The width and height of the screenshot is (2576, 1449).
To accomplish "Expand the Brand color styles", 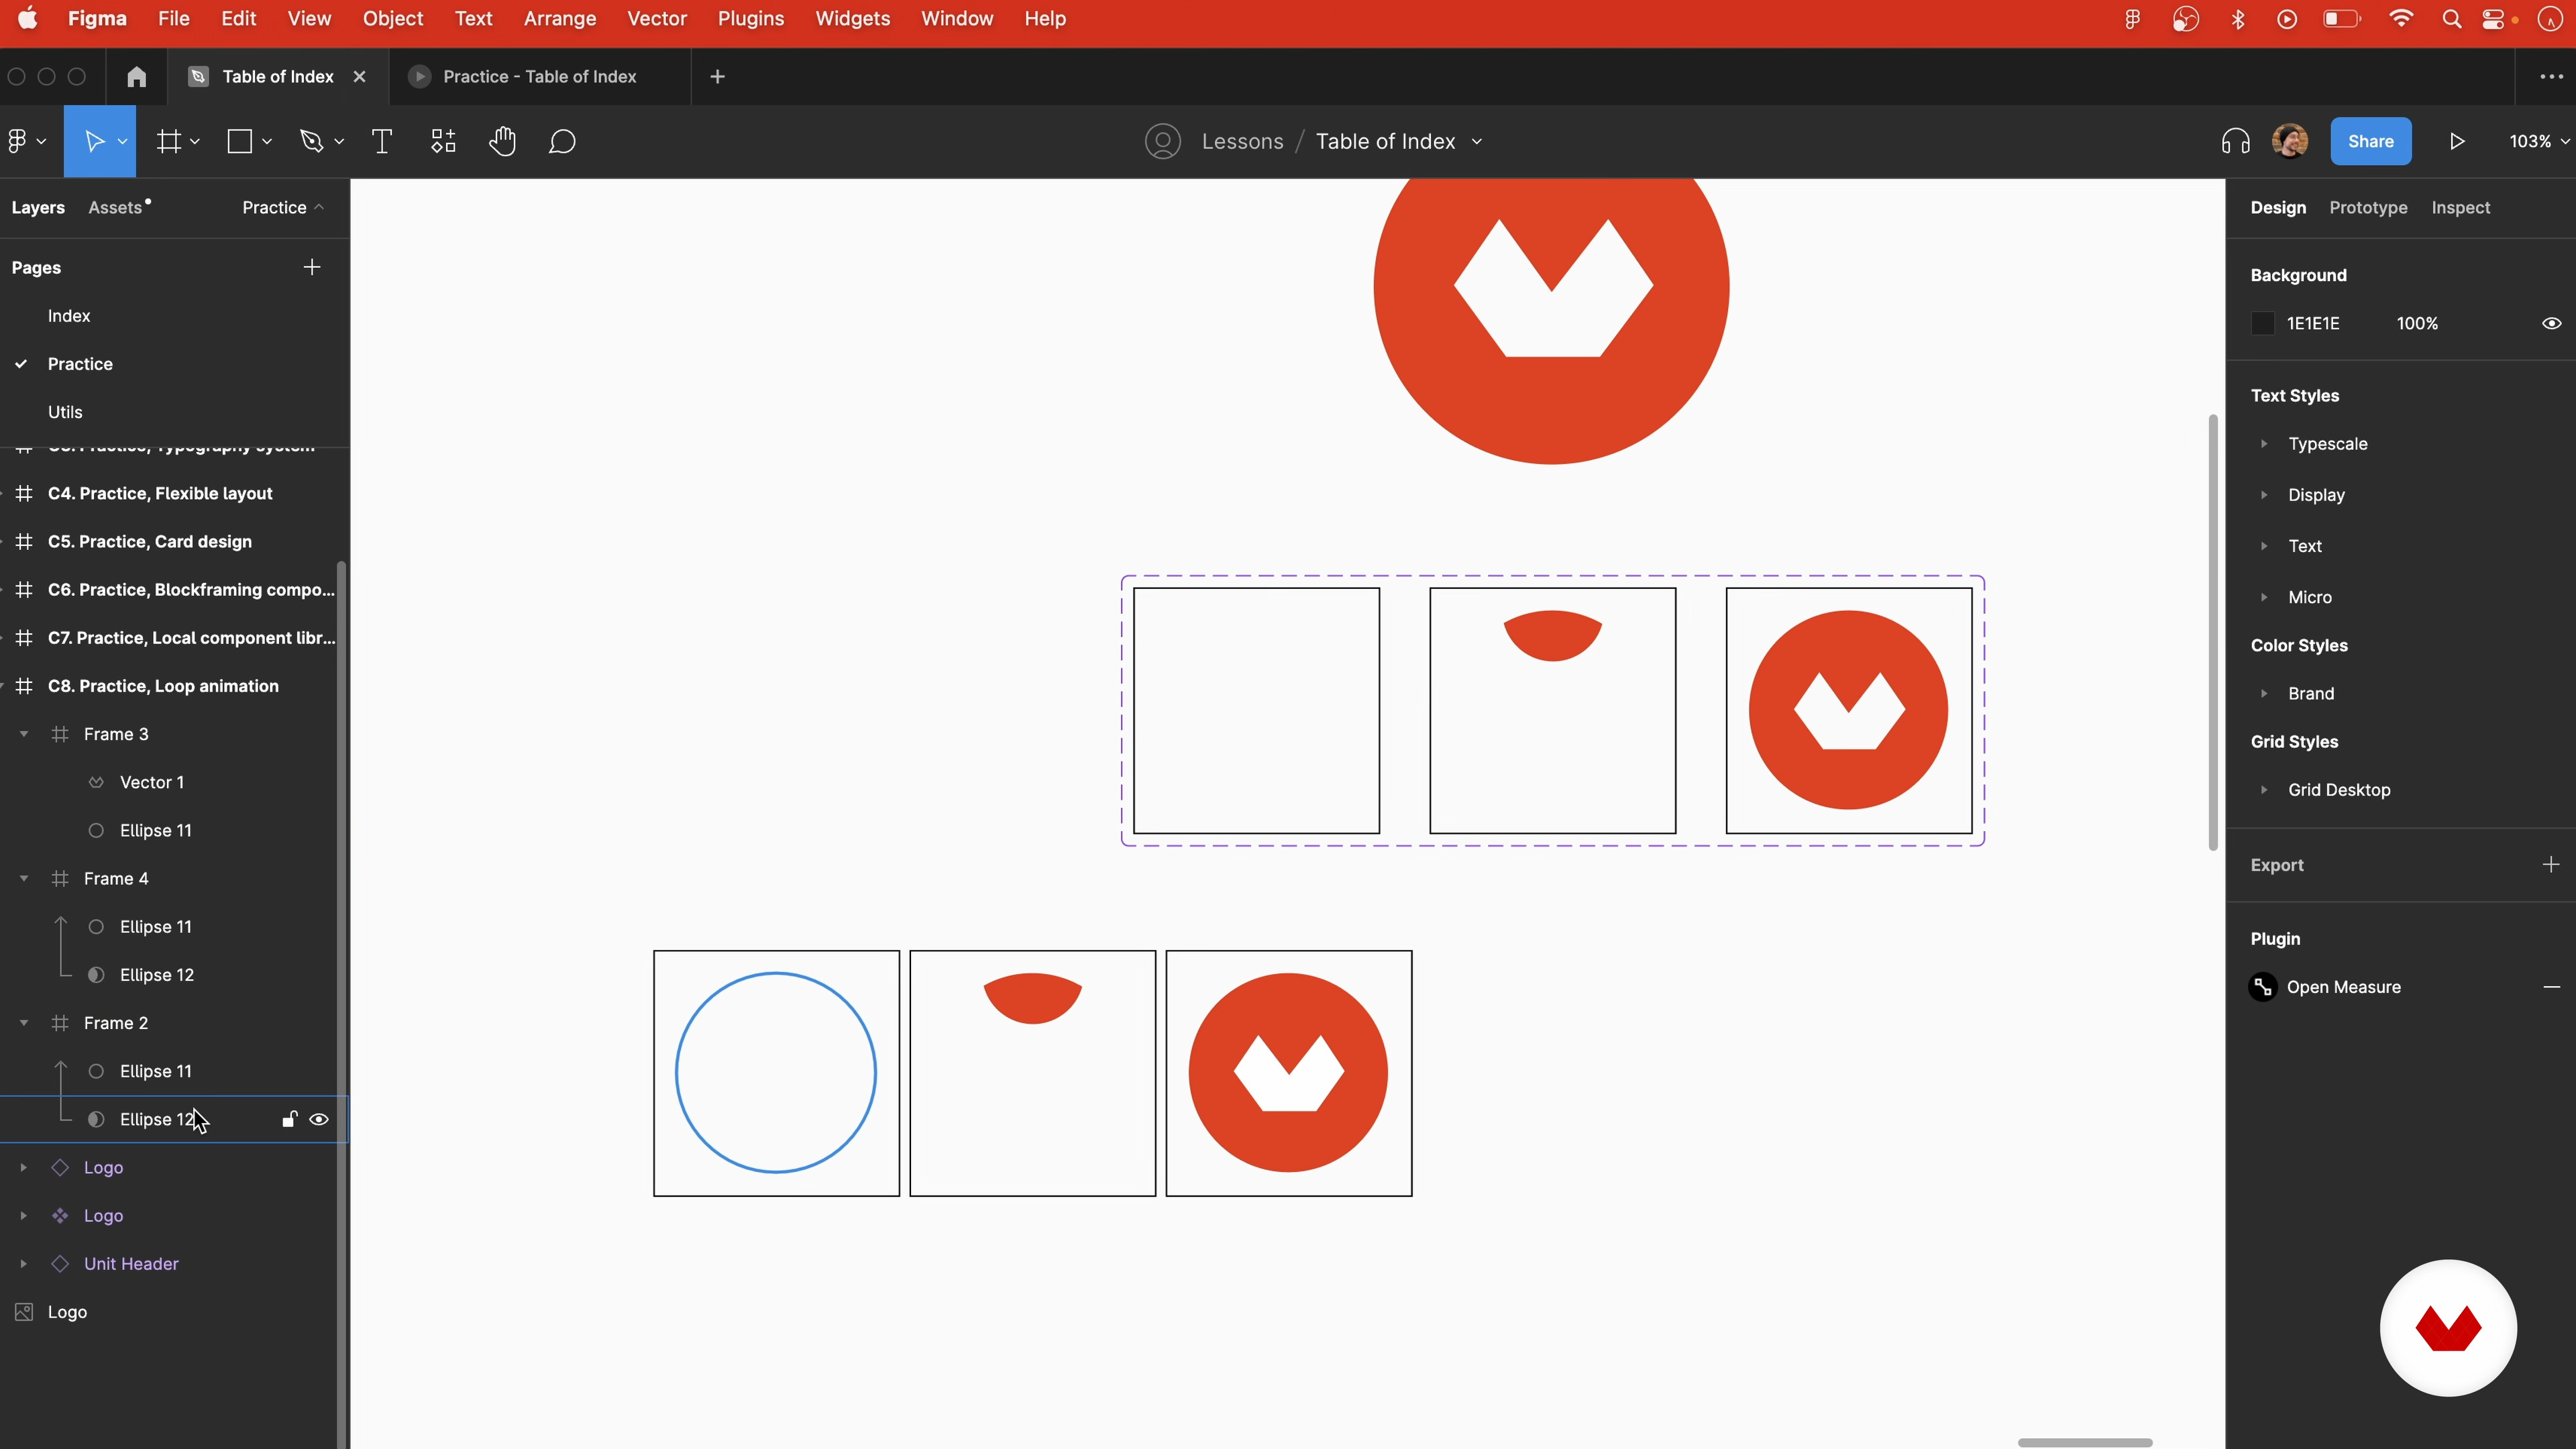I will pos(2264,693).
